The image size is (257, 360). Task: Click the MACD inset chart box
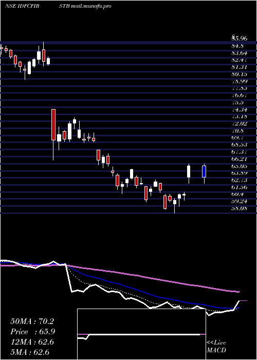click(x=141, y=334)
